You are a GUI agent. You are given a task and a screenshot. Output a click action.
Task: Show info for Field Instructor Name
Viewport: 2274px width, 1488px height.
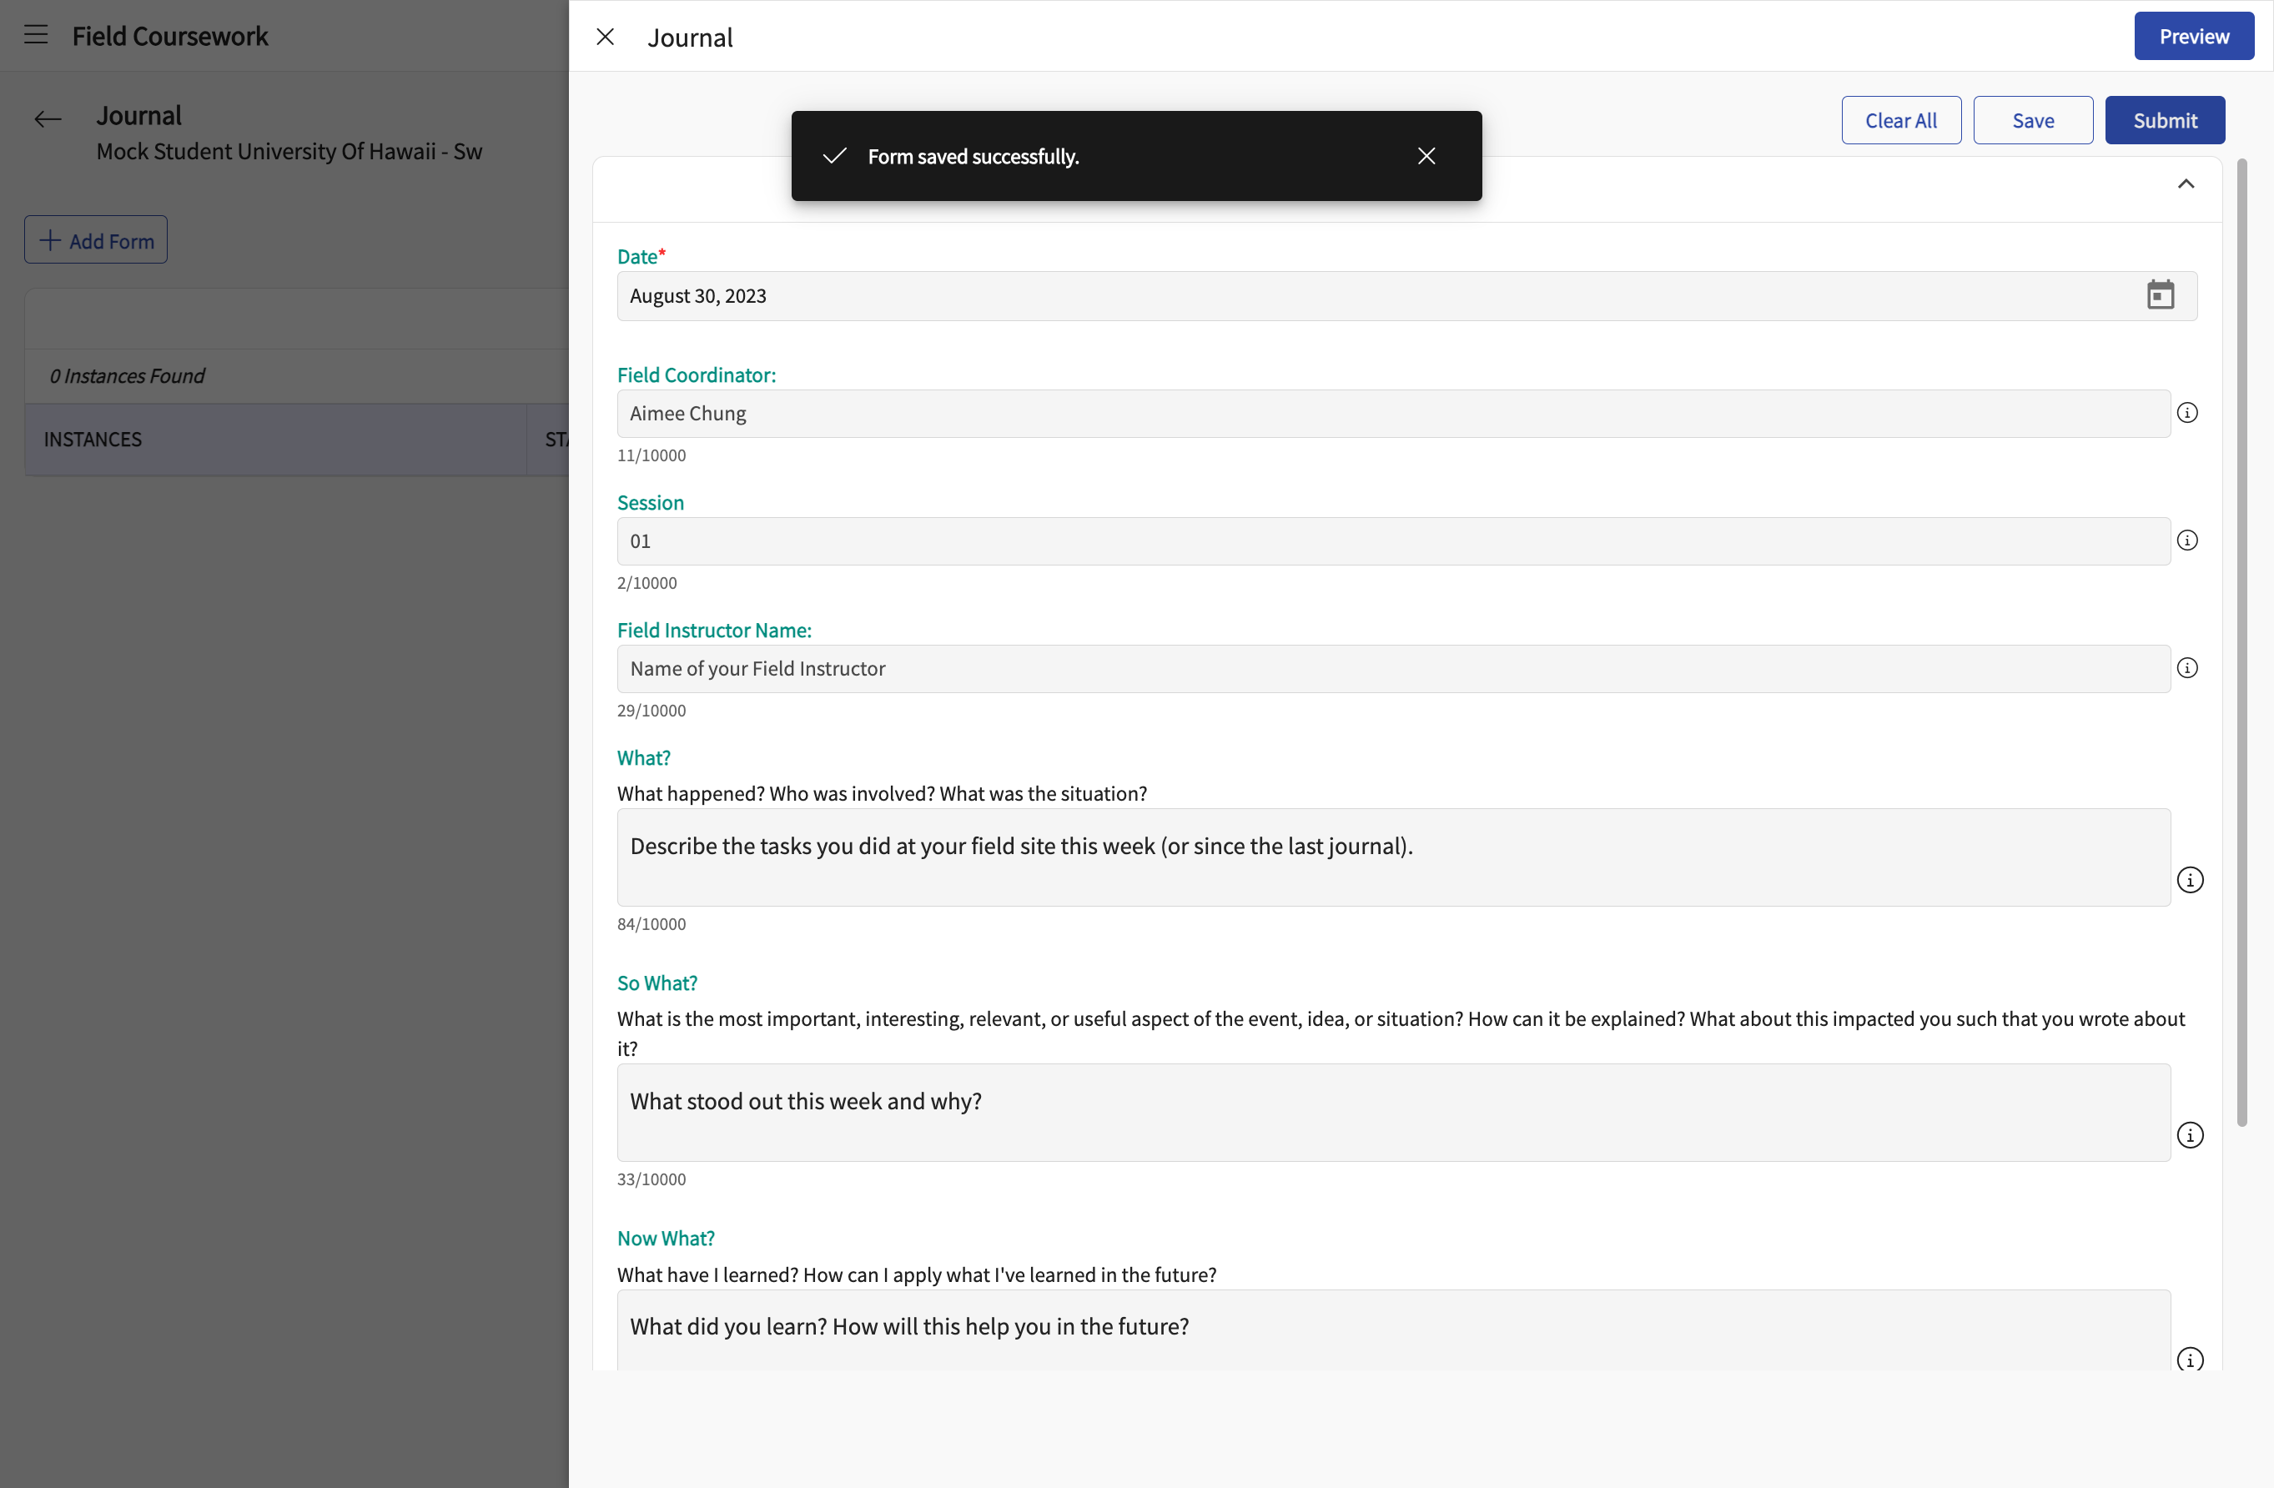point(2187,667)
